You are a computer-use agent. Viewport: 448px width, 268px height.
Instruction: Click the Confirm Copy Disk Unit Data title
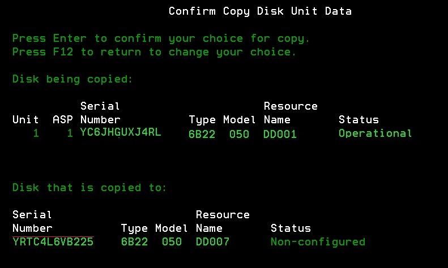260,11
